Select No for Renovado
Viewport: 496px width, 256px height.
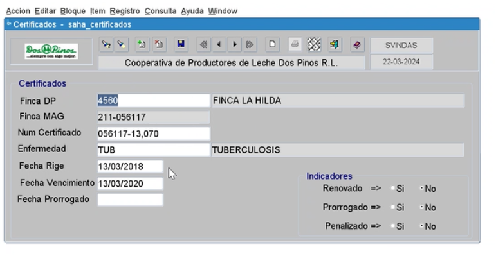pos(421,188)
